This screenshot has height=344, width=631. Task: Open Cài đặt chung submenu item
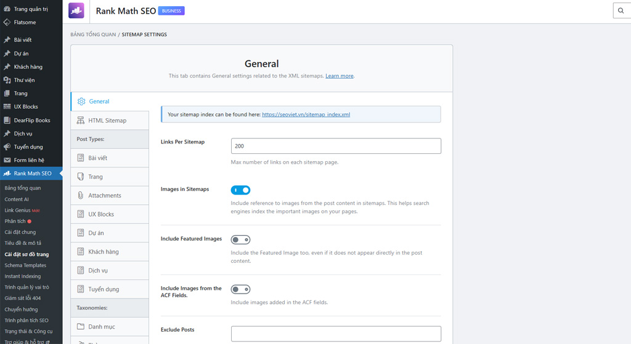(20, 232)
